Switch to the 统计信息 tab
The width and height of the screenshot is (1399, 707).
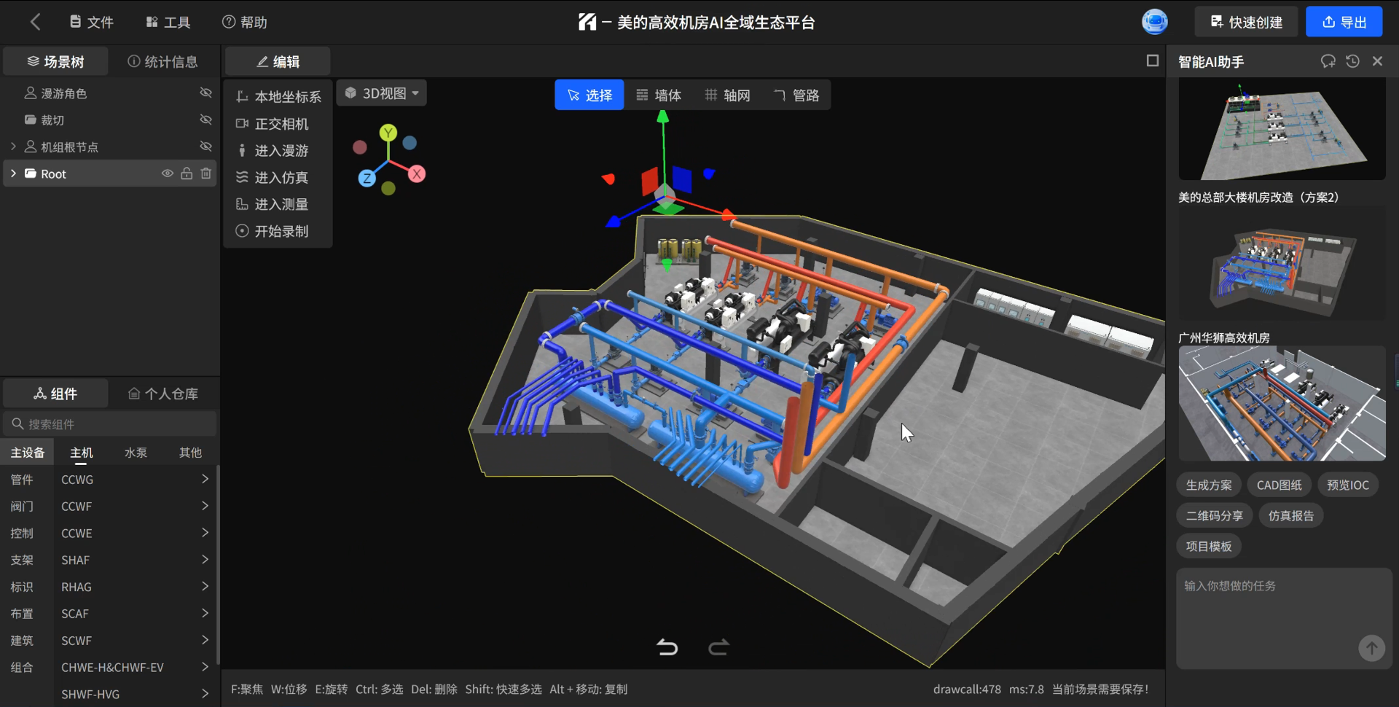pyautogui.click(x=163, y=62)
